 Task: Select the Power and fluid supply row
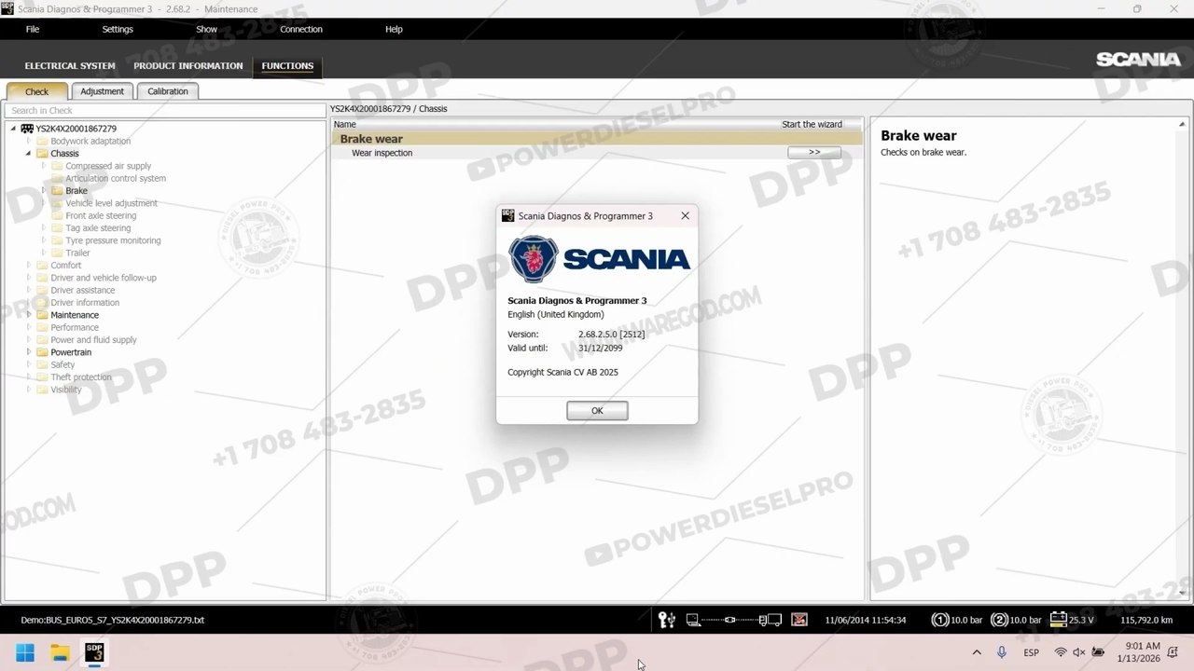[93, 340]
